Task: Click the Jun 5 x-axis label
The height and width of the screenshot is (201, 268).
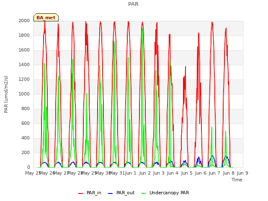Action: 187,173
